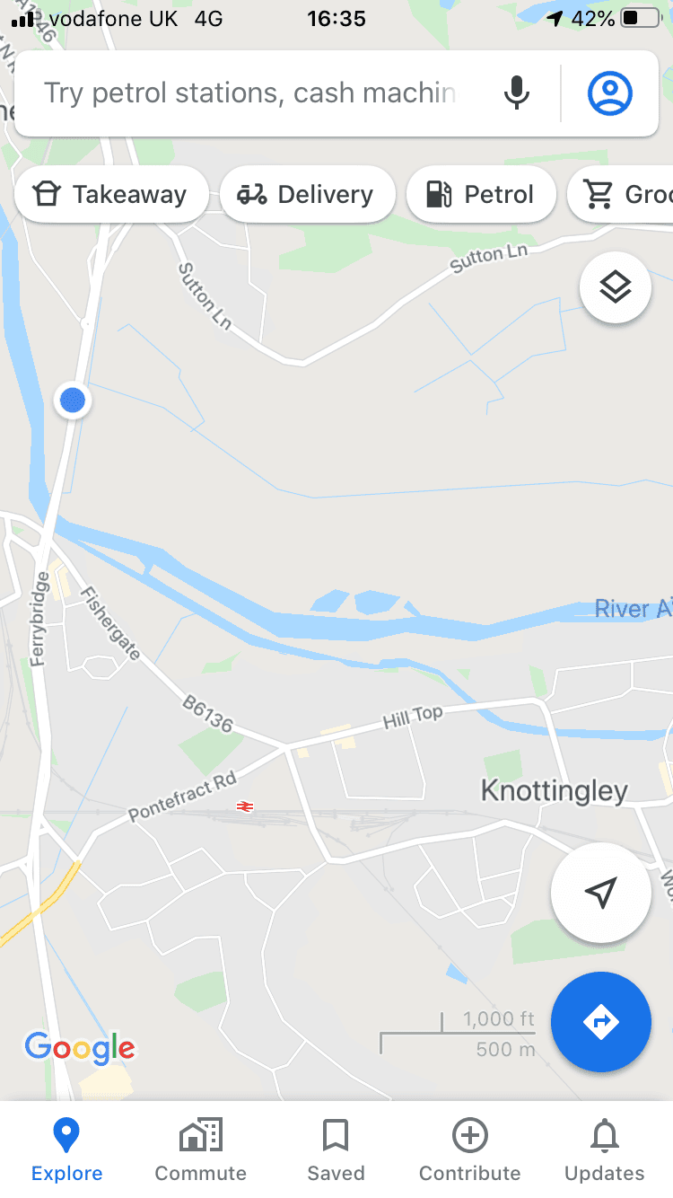Select the Petrol filter chip
This screenshot has height=1198, width=673.
click(481, 194)
